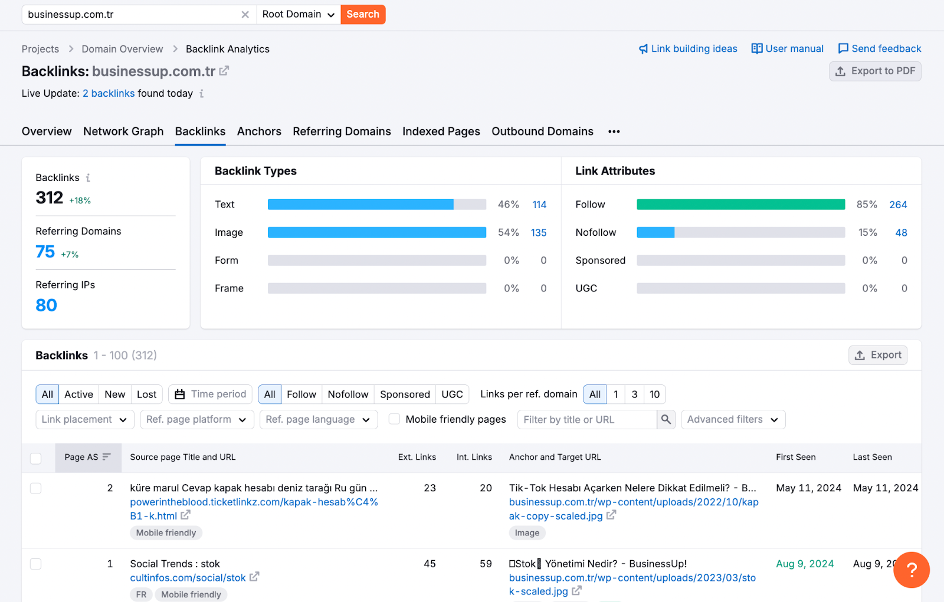Click the 264 follow links count
Viewport: 944px width, 602px height.
[898, 205]
